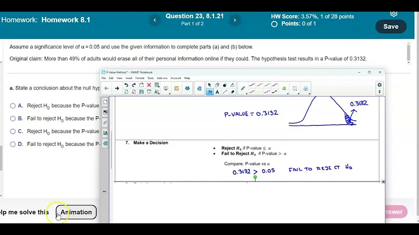
Task: Show screen shade icon
Action: [x=149, y=91]
